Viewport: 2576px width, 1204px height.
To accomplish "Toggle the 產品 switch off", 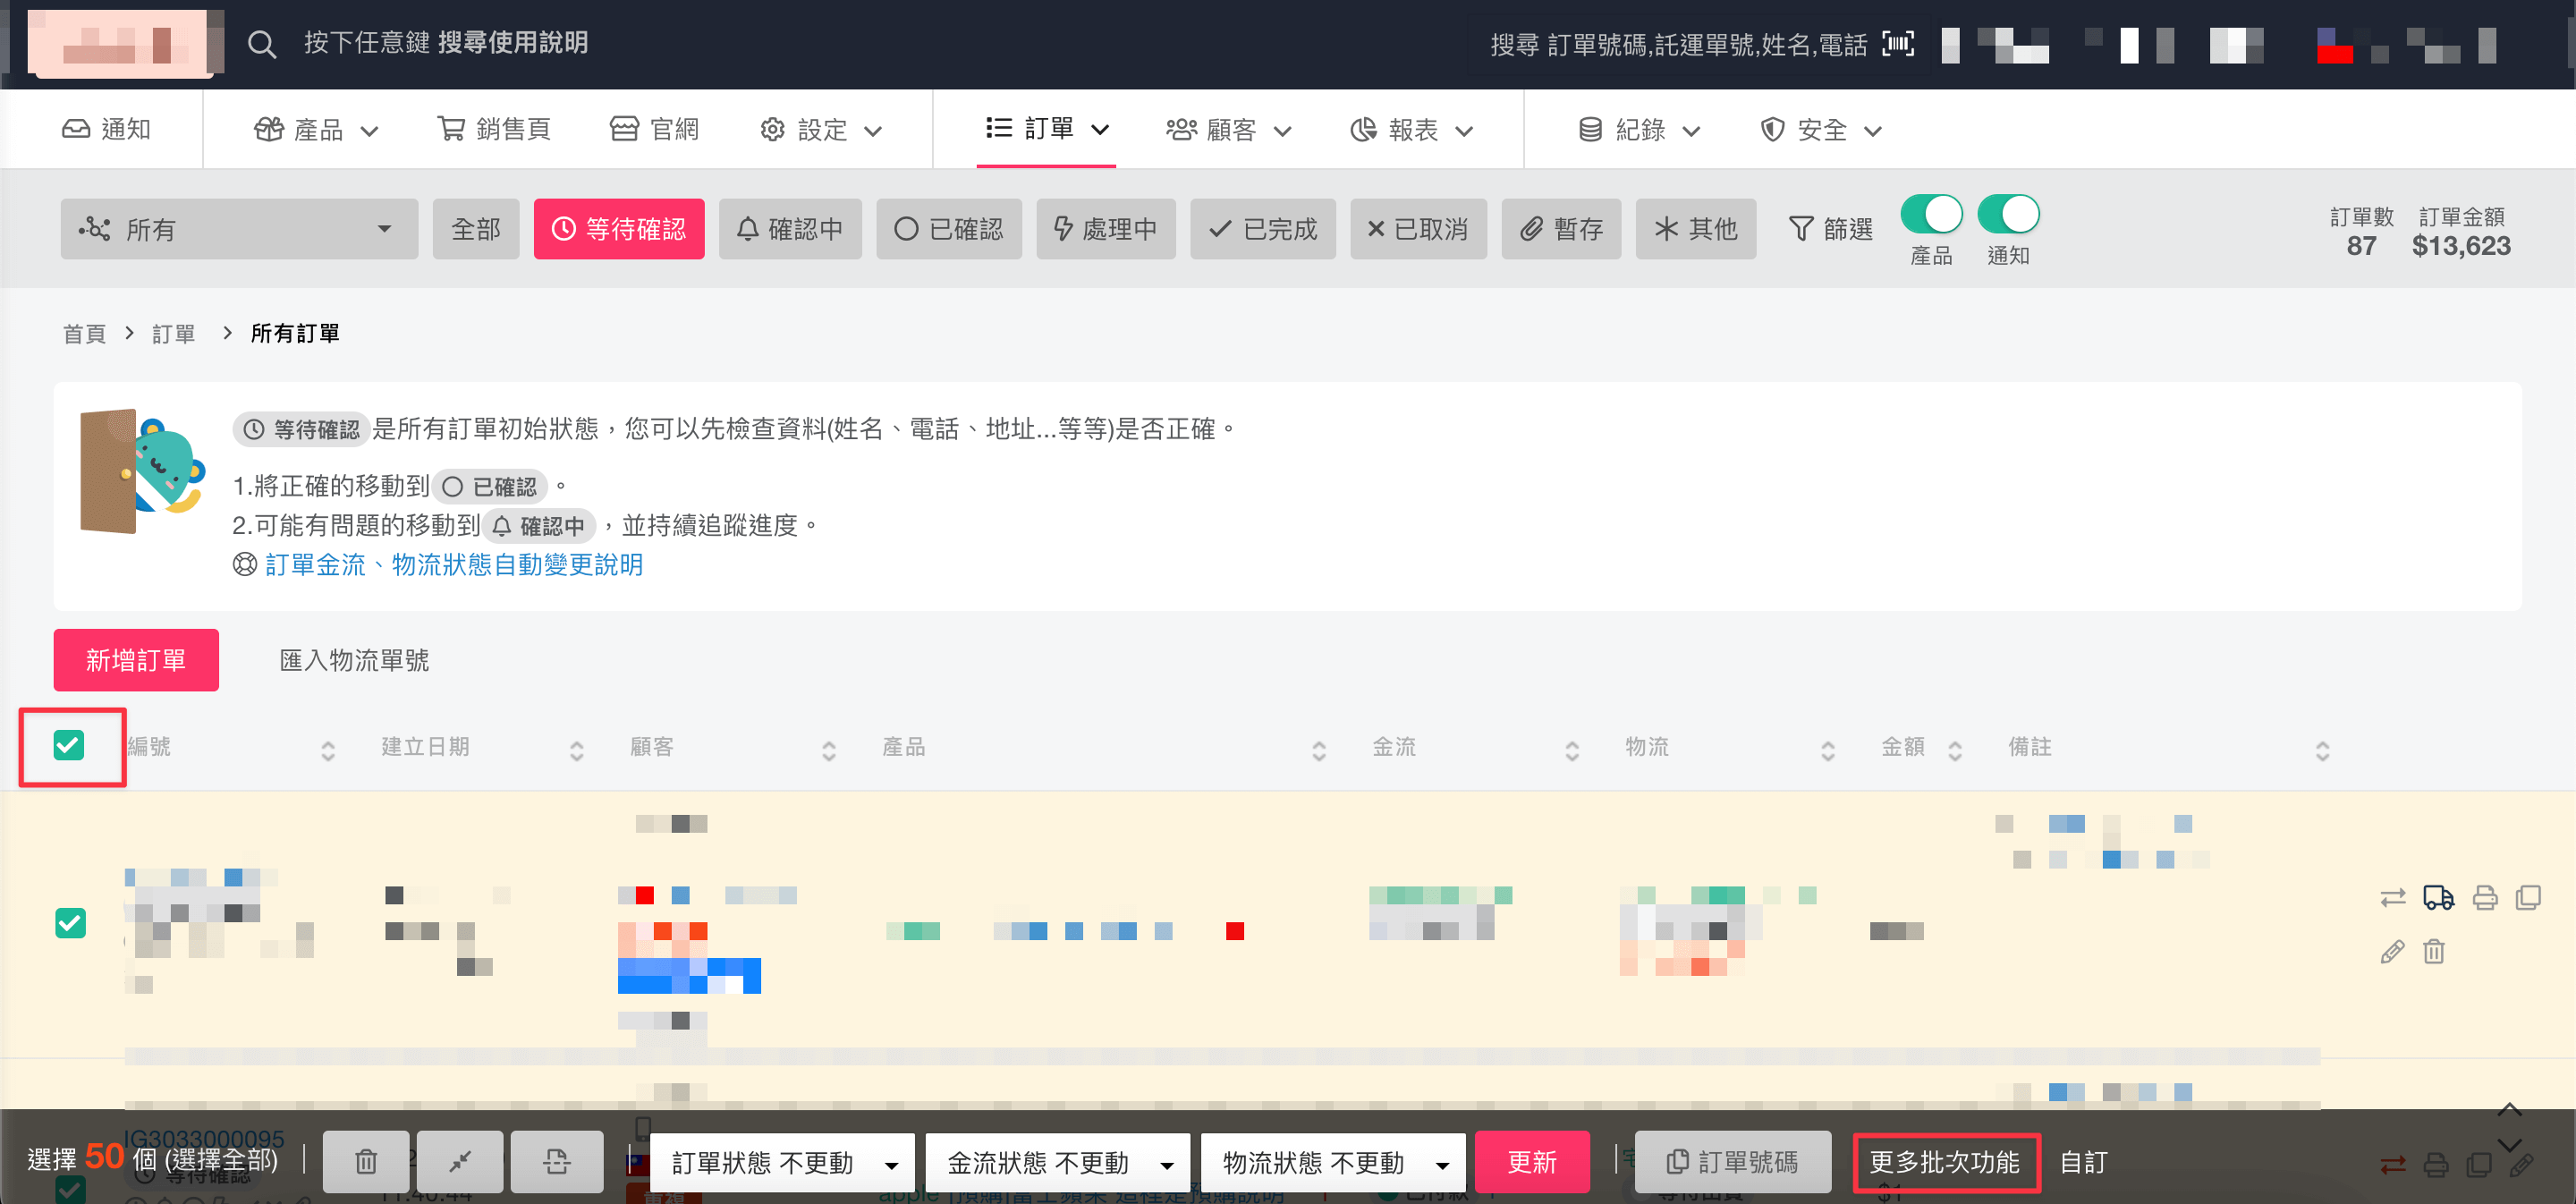I will pos(1931,214).
